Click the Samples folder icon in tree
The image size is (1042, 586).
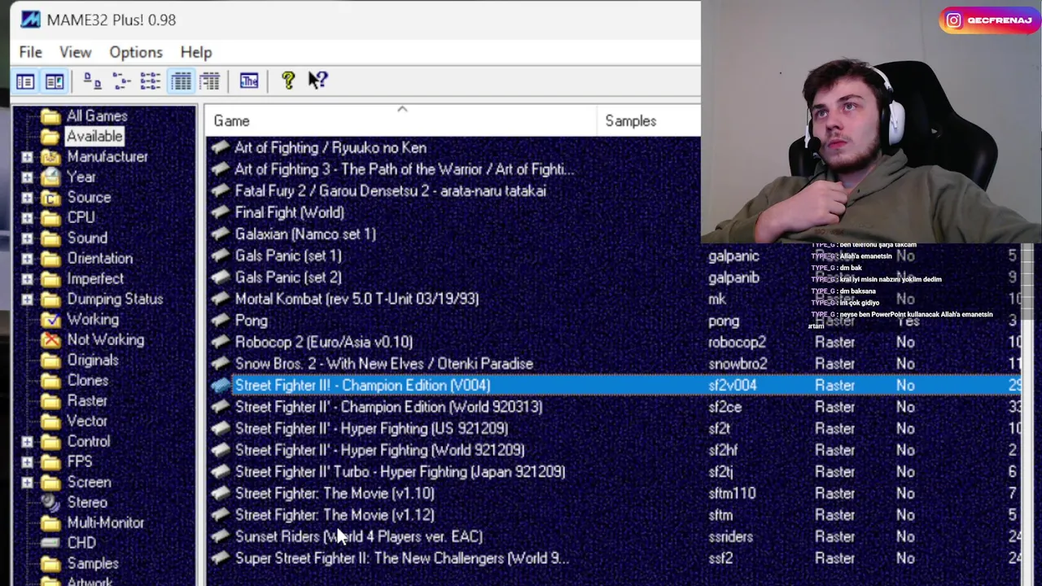coord(50,563)
